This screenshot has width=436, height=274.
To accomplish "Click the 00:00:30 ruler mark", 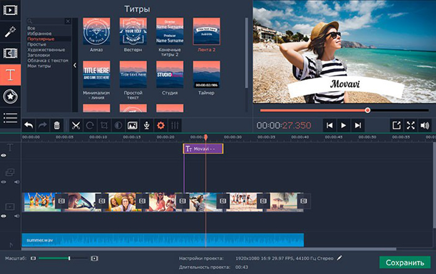I will coord(233,137).
